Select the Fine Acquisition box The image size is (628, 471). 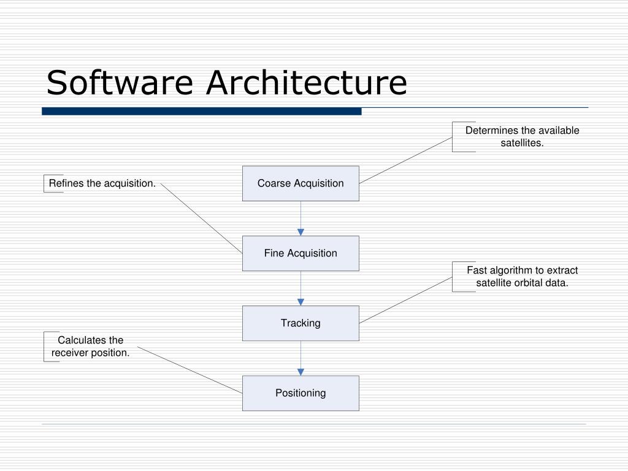point(301,253)
